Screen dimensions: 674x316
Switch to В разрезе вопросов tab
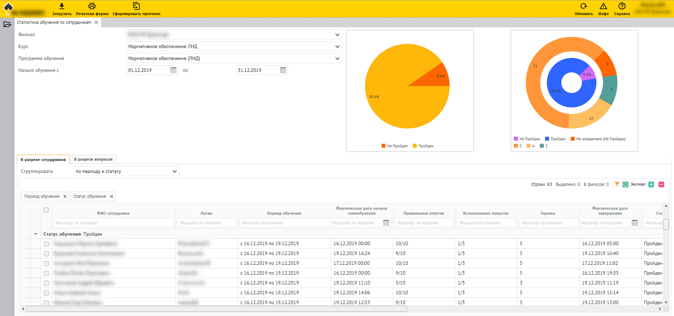(x=93, y=160)
